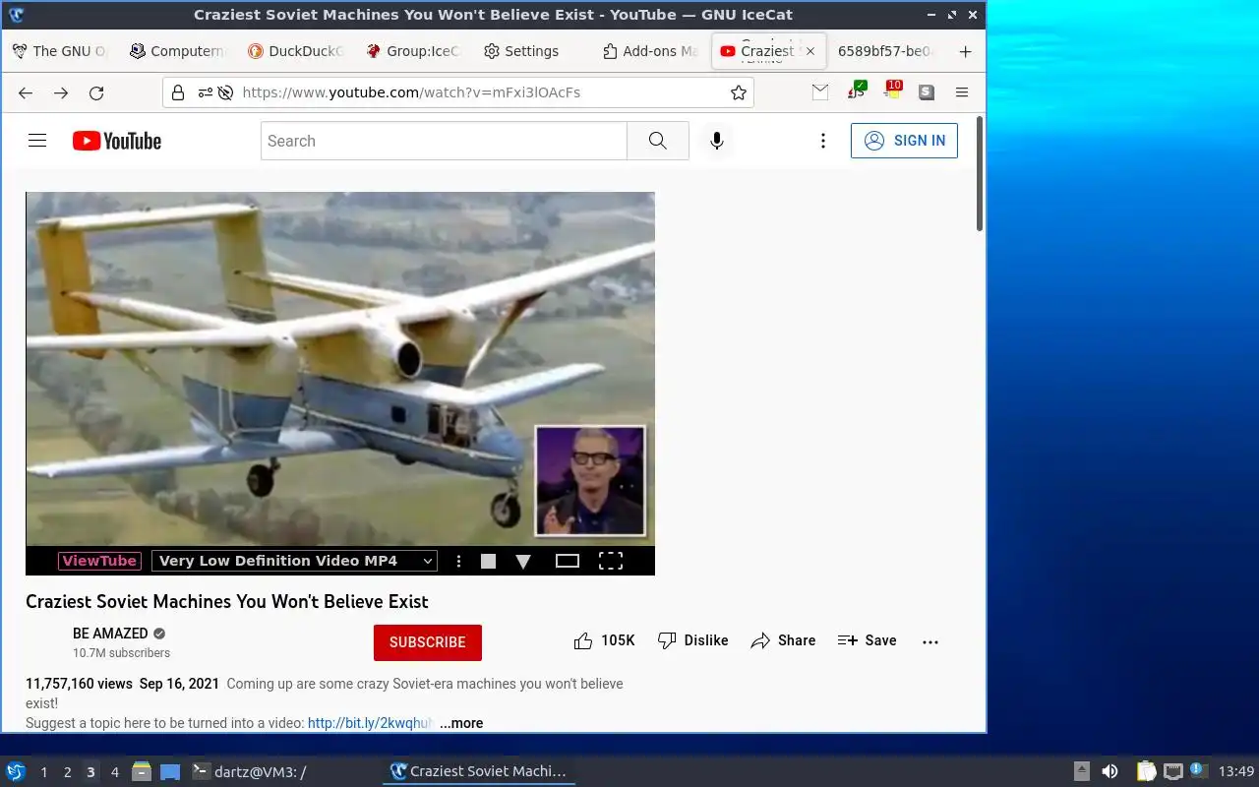1259x787 pixels.
Task: Open the dartz@VM3 terminal taskbar entry
Action: tap(248, 771)
